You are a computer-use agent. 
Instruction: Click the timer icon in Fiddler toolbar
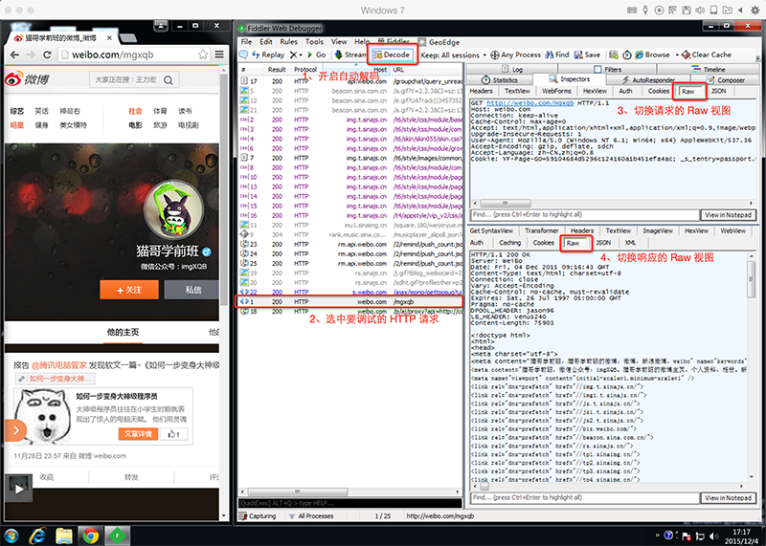(627, 55)
